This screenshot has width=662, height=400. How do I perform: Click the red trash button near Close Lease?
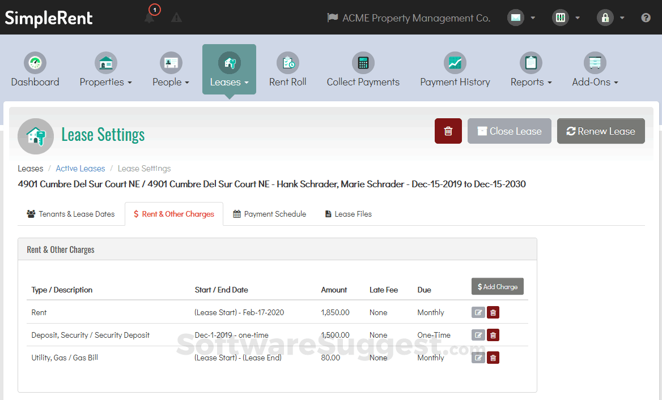448,131
